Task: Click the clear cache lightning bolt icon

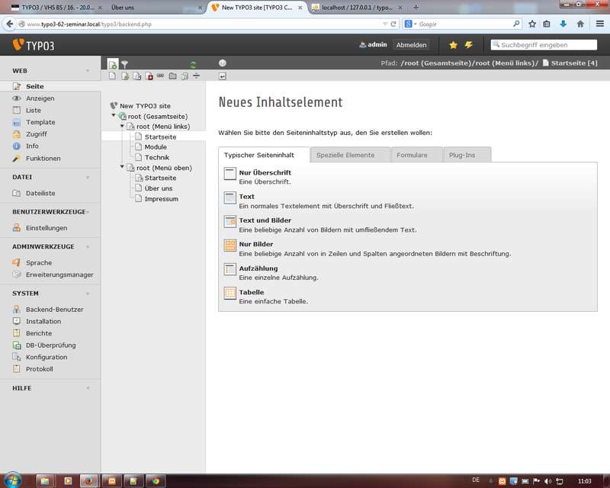Action: pos(469,45)
